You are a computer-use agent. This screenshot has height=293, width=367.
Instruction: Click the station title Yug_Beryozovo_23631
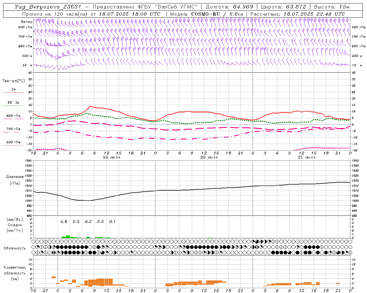coord(48,7)
